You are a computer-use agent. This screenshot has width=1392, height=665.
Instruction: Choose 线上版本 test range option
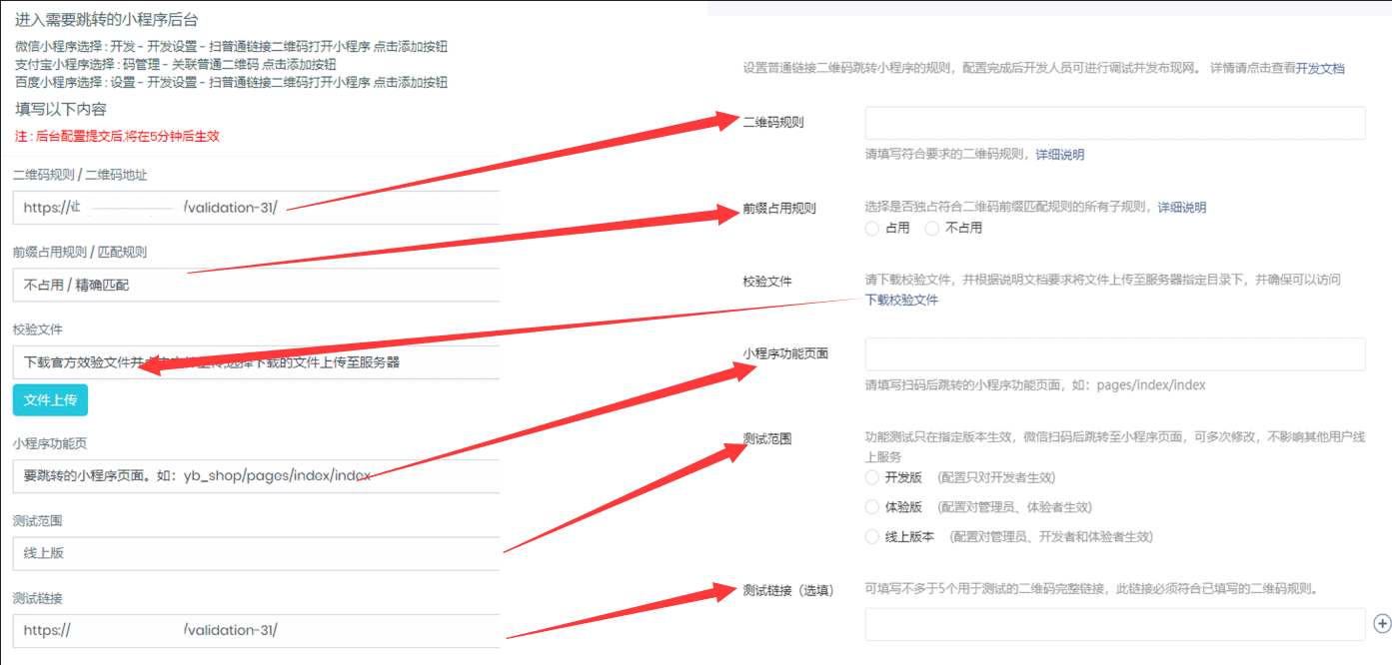[872, 536]
